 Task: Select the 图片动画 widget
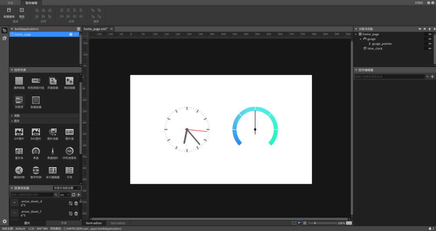point(52,134)
